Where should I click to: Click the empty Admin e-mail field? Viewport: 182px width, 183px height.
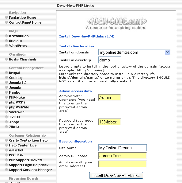[123, 164]
